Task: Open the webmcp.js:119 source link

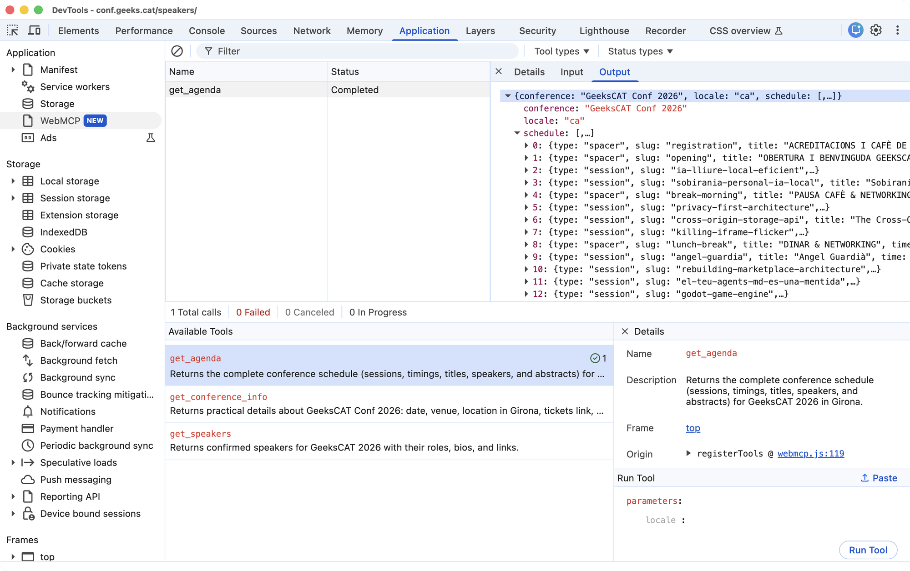Action: pyautogui.click(x=810, y=453)
